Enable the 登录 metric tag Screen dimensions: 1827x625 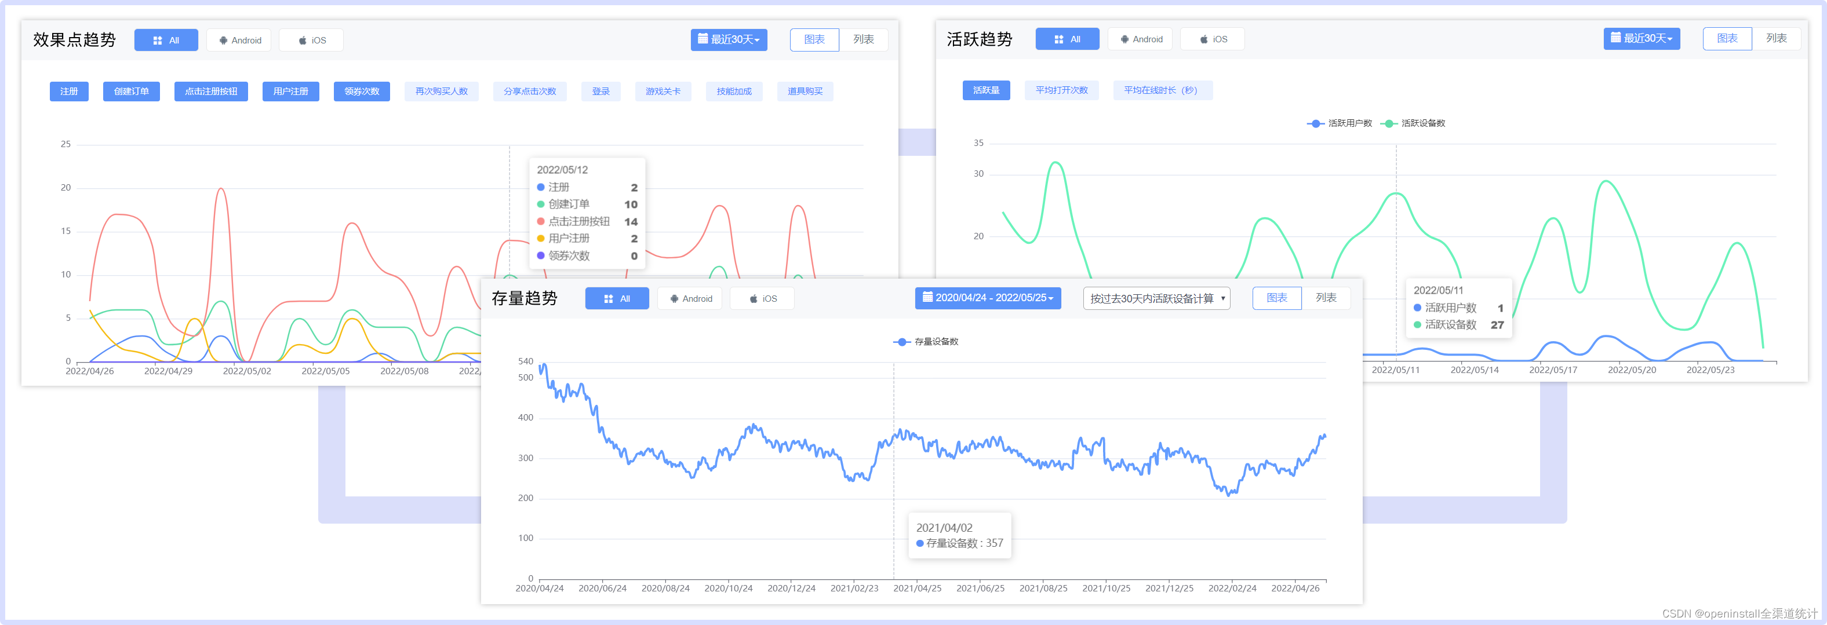[x=600, y=92]
